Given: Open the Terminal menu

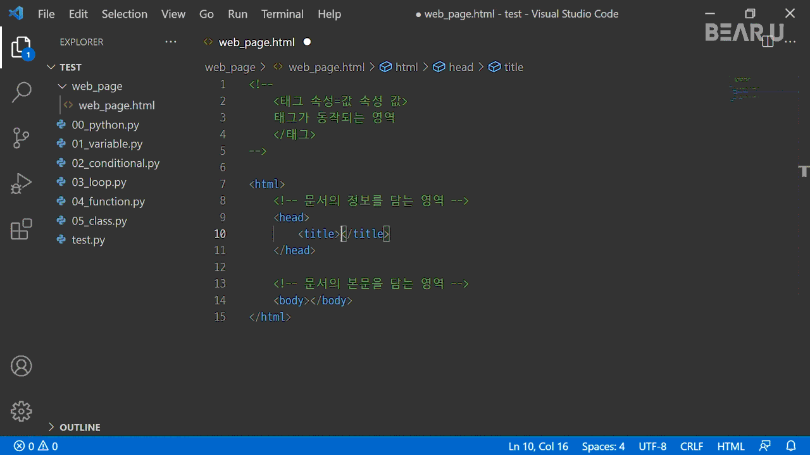Looking at the screenshot, I should point(282,14).
